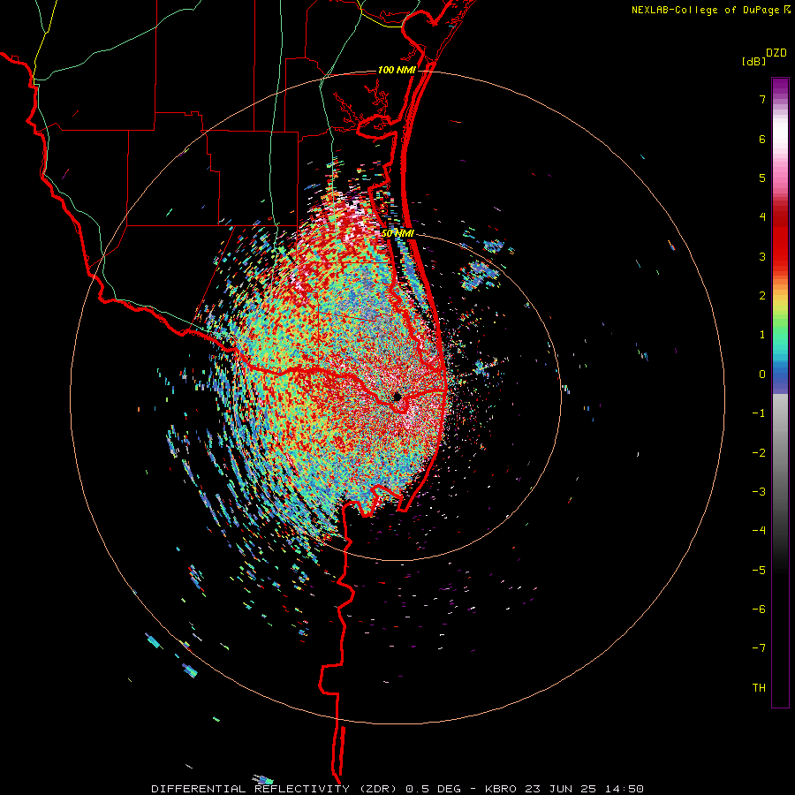Click the [dB] units label
The height and width of the screenshot is (795, 795).
(753, 61)
